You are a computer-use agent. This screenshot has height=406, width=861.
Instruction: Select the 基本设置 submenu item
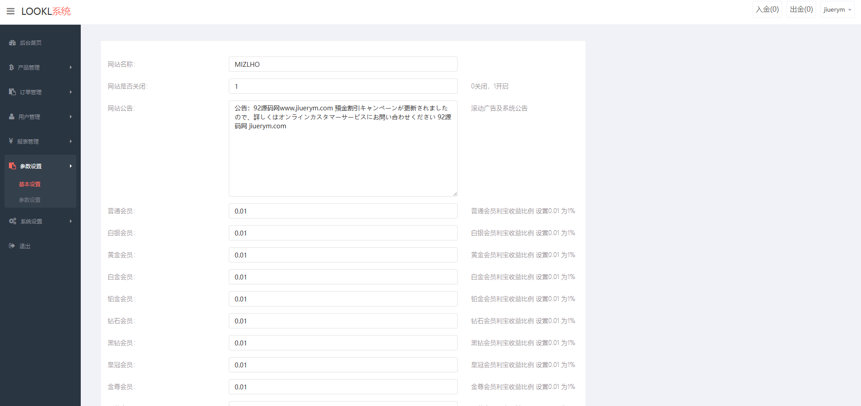pos(30,184)
